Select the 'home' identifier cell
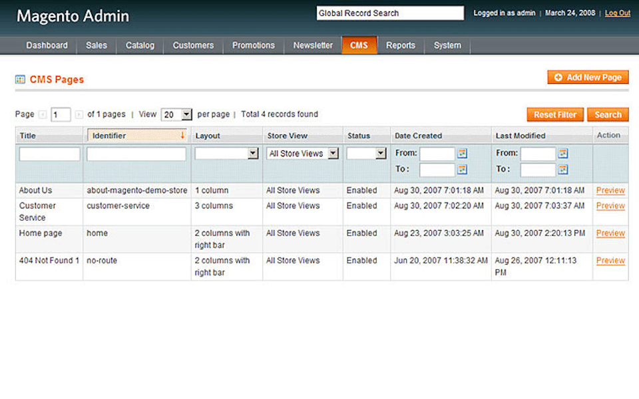This screenshot has height=399, width=639. click(x=97, y=233)
